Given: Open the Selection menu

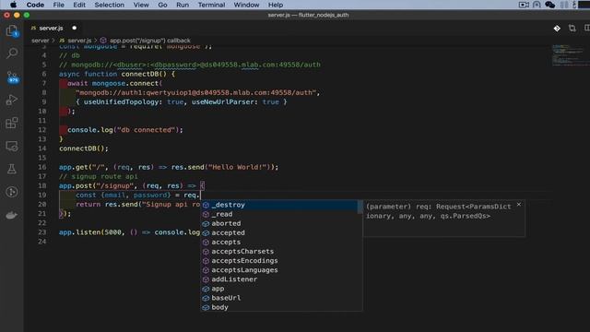Looking at the screenshot, I should [109, 5].
